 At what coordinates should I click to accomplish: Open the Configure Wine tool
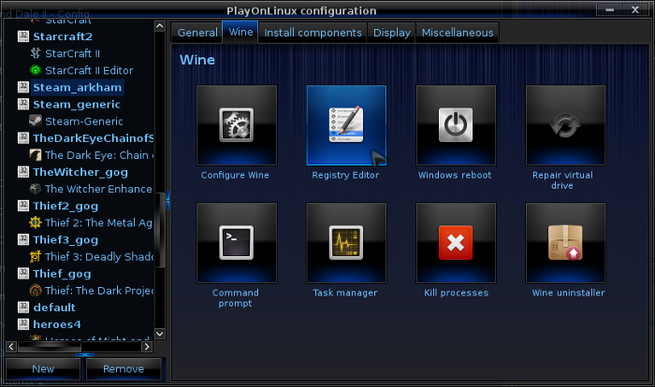pos(237,125)
